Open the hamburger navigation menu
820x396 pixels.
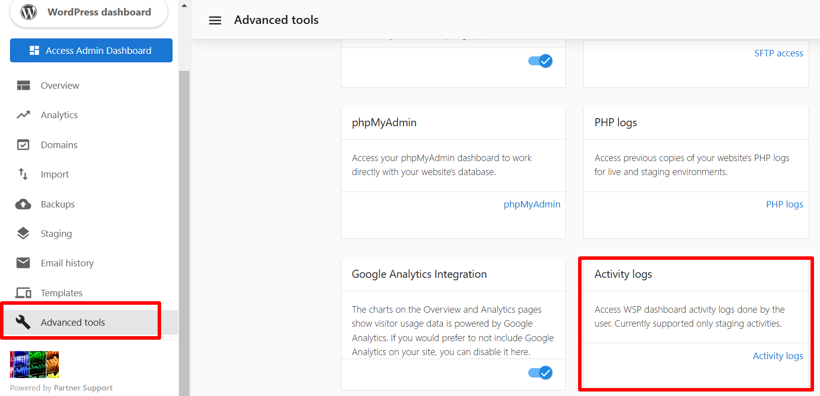tap(215, 20)
